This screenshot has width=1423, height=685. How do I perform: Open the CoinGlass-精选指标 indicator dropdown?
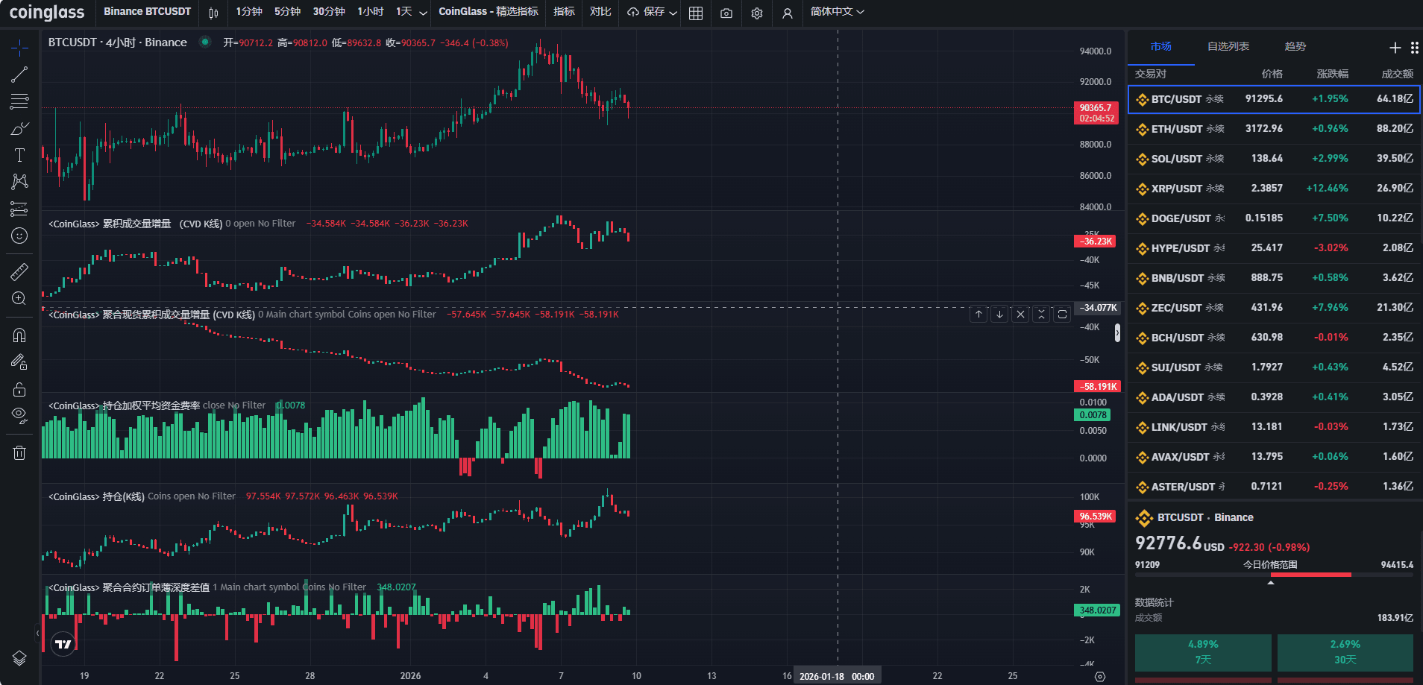(489, 13)
